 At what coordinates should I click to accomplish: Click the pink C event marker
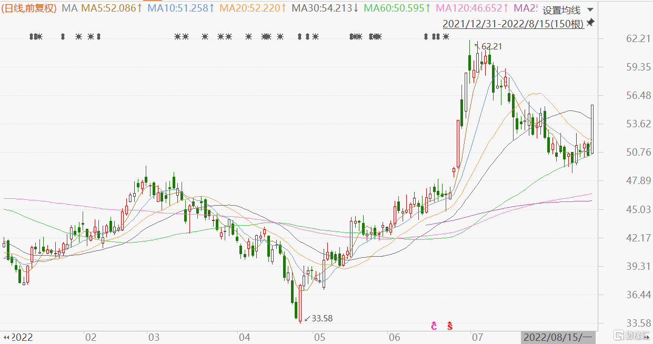click(434, 326)
